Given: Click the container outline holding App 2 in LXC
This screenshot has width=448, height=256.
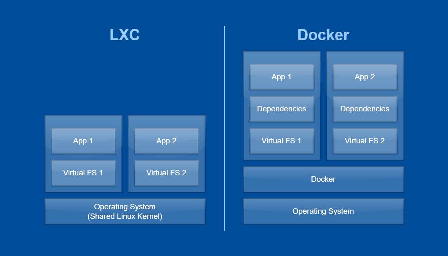Looking at the screenshot, I should click(166, 122).
